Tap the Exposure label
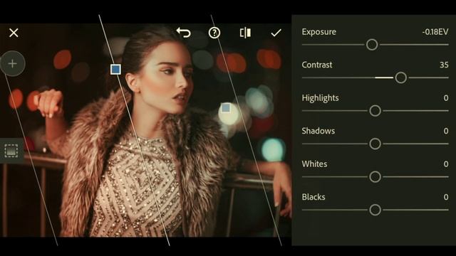The image size is (456, 256). coord(318,31)
